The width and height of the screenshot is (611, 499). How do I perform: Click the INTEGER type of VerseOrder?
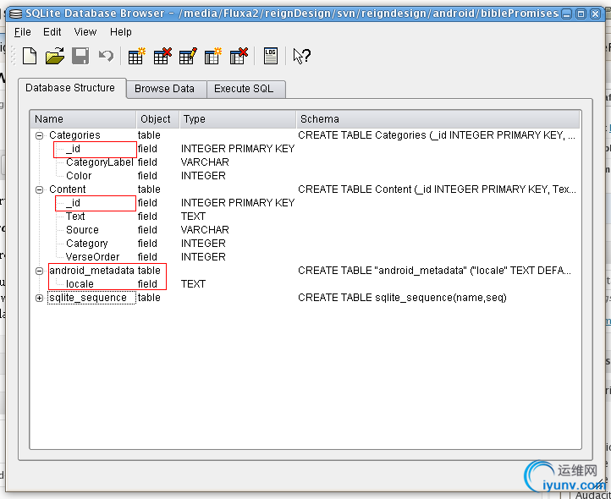[x=203, y=257]
